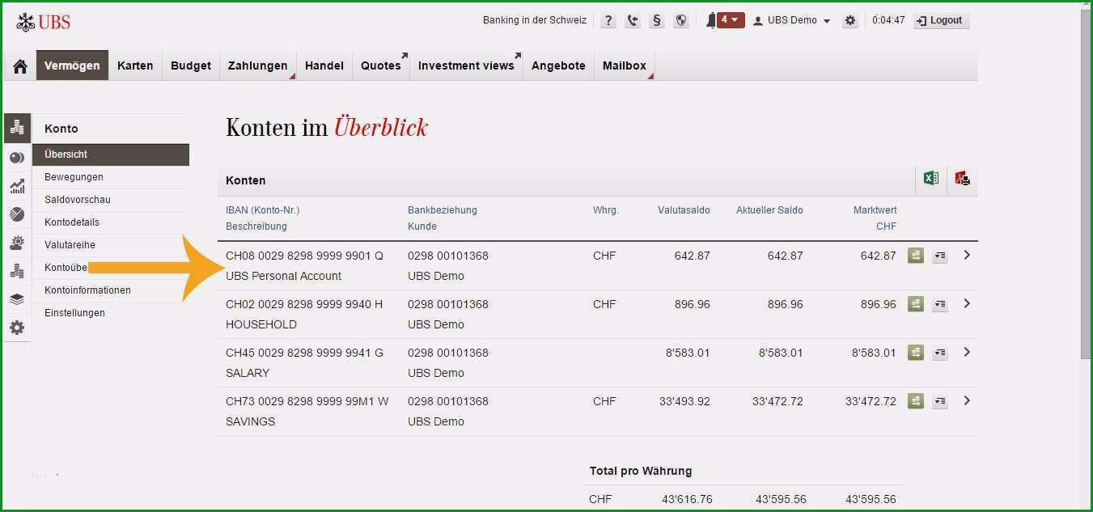Open the Investment views tab

tap(466, 66)
